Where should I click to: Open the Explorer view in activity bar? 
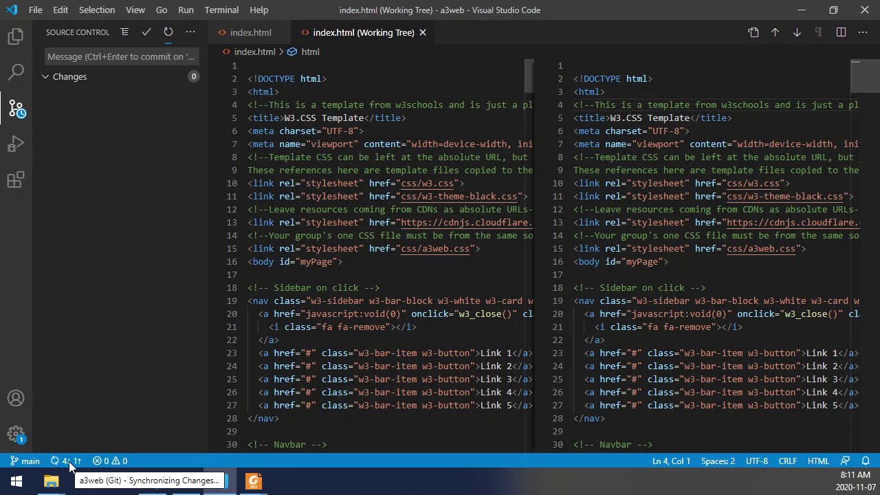tap(16, 36)
